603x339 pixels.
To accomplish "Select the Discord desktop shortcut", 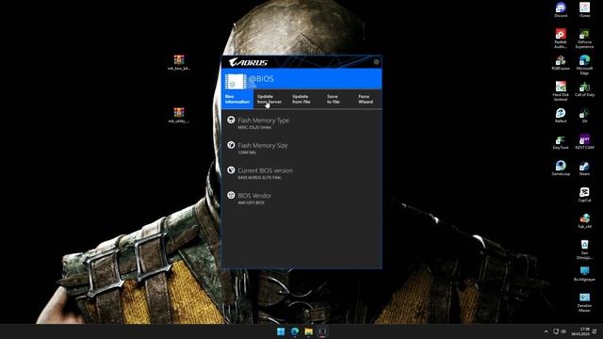I will (x=561, y=9).
